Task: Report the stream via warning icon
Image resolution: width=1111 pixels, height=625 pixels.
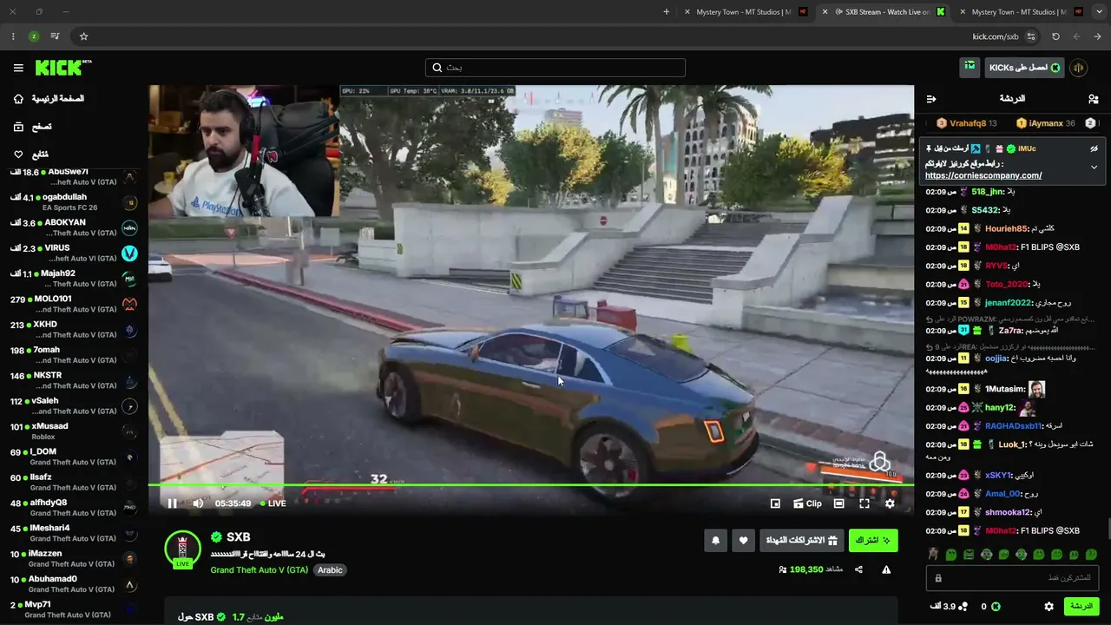Action: click(886, 569)
